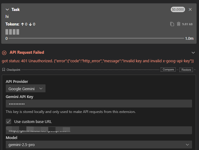This screenshot has height=150, width=199.
Task: Uncheck the Use custom base URL checkbox
Action: pyautogui.click(x=8, y=121)
